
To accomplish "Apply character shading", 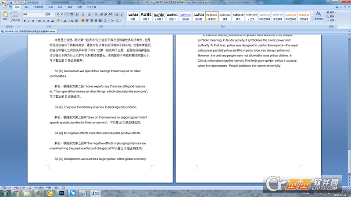I will tap(72, 21).
